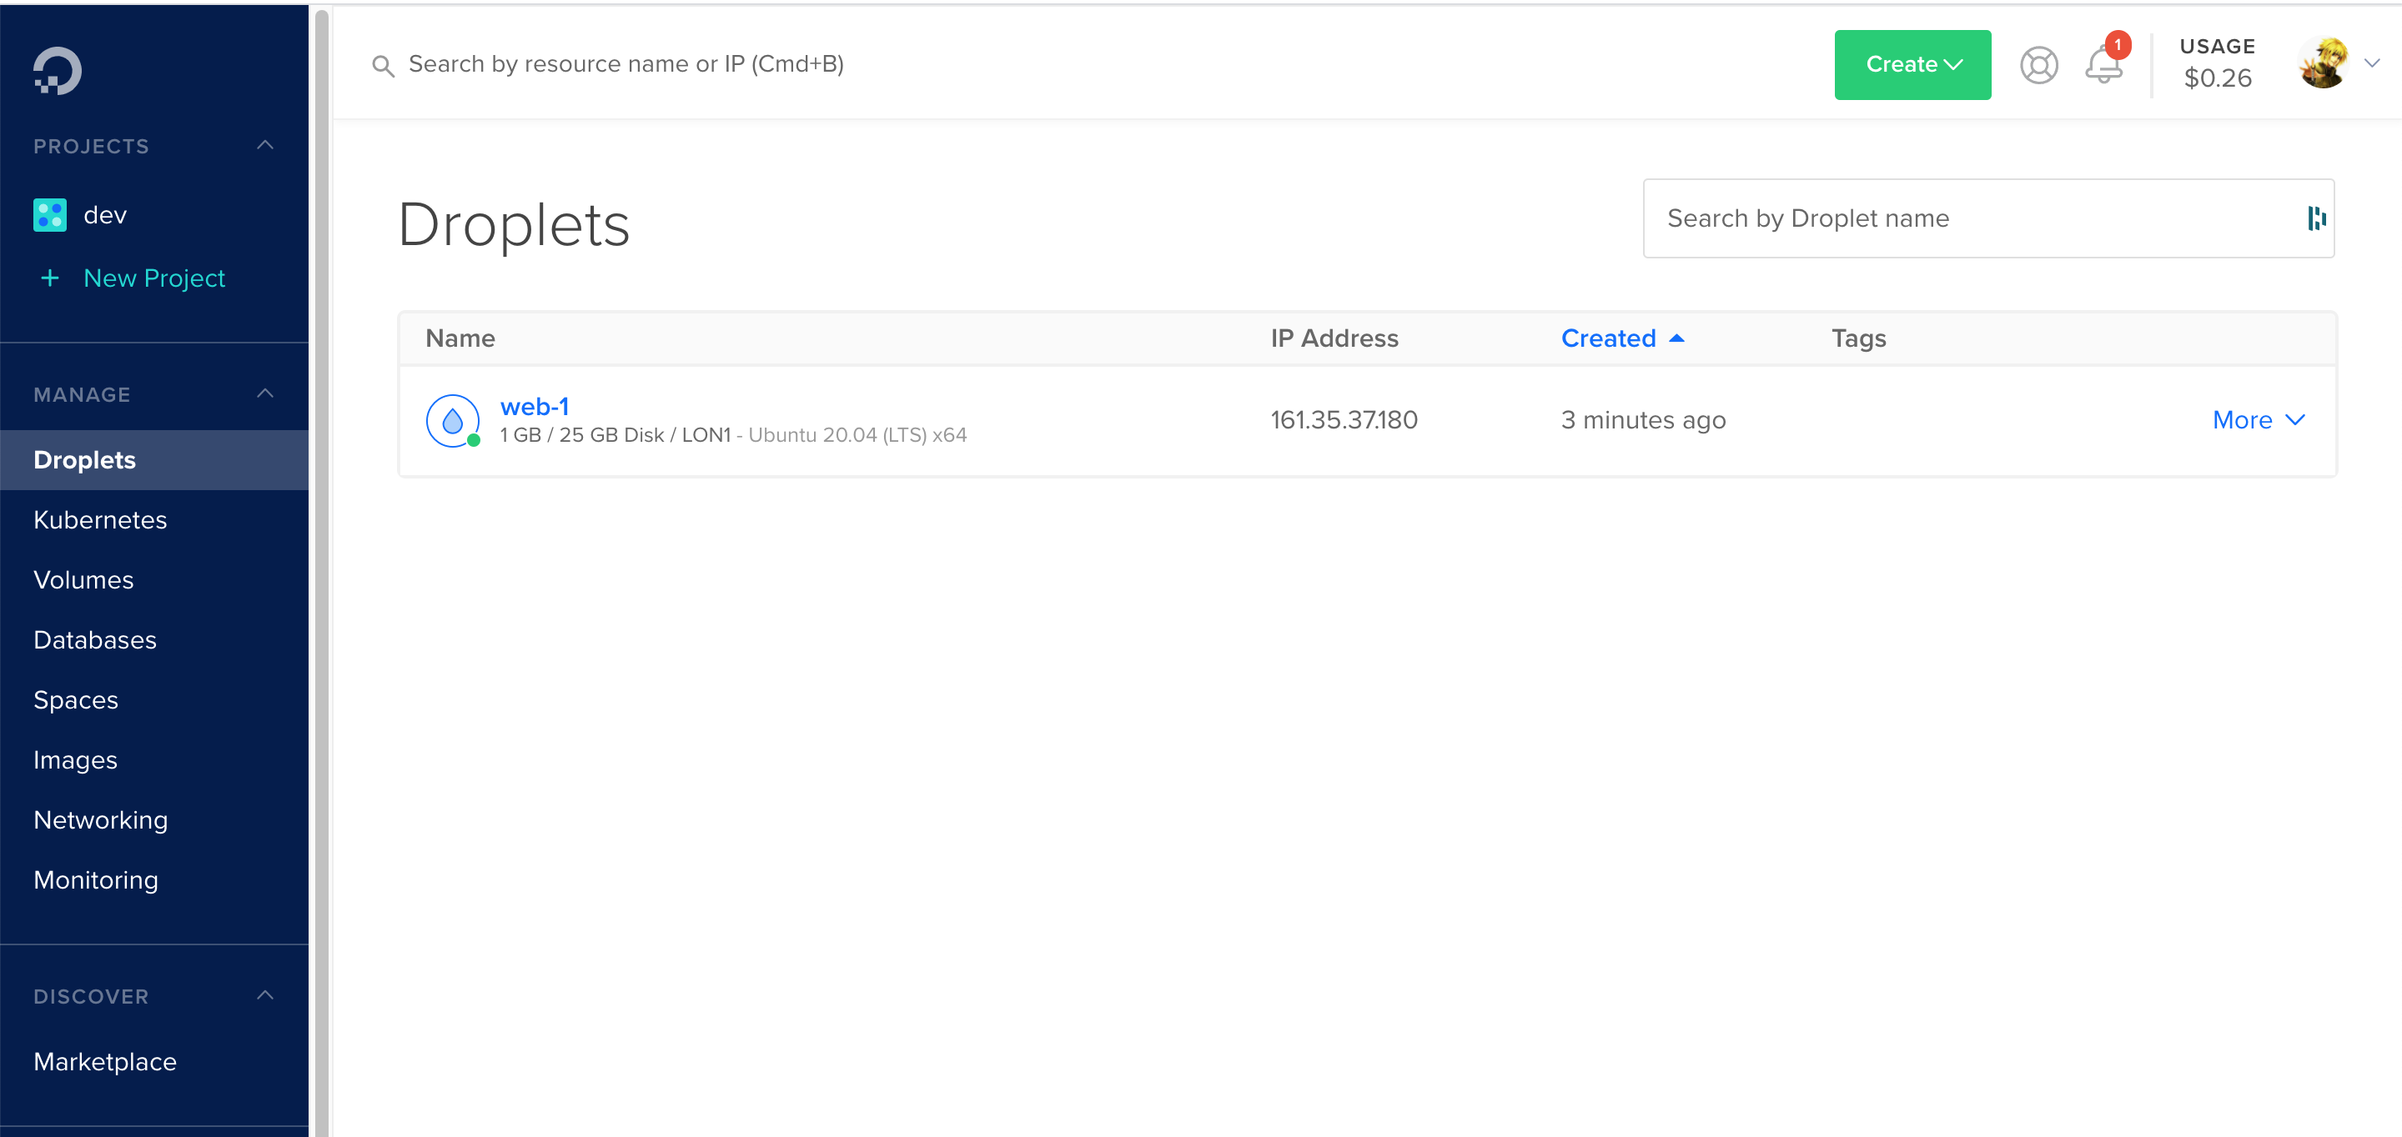Click the DigitalOcean logo icon
This screenshot has width=2402, height=1137.
pos(58,71)
